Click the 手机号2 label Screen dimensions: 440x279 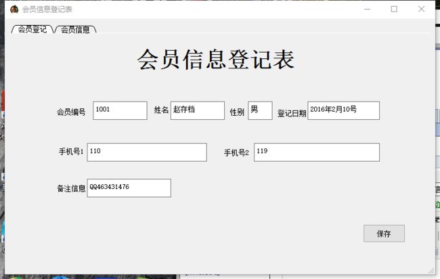coord(236,153)
